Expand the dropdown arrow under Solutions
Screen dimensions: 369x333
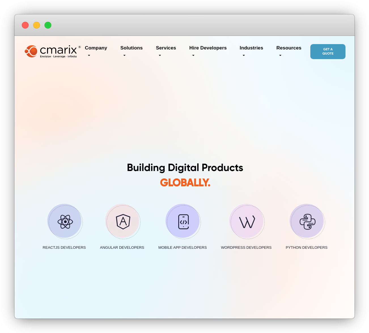(x=124, y=55)
